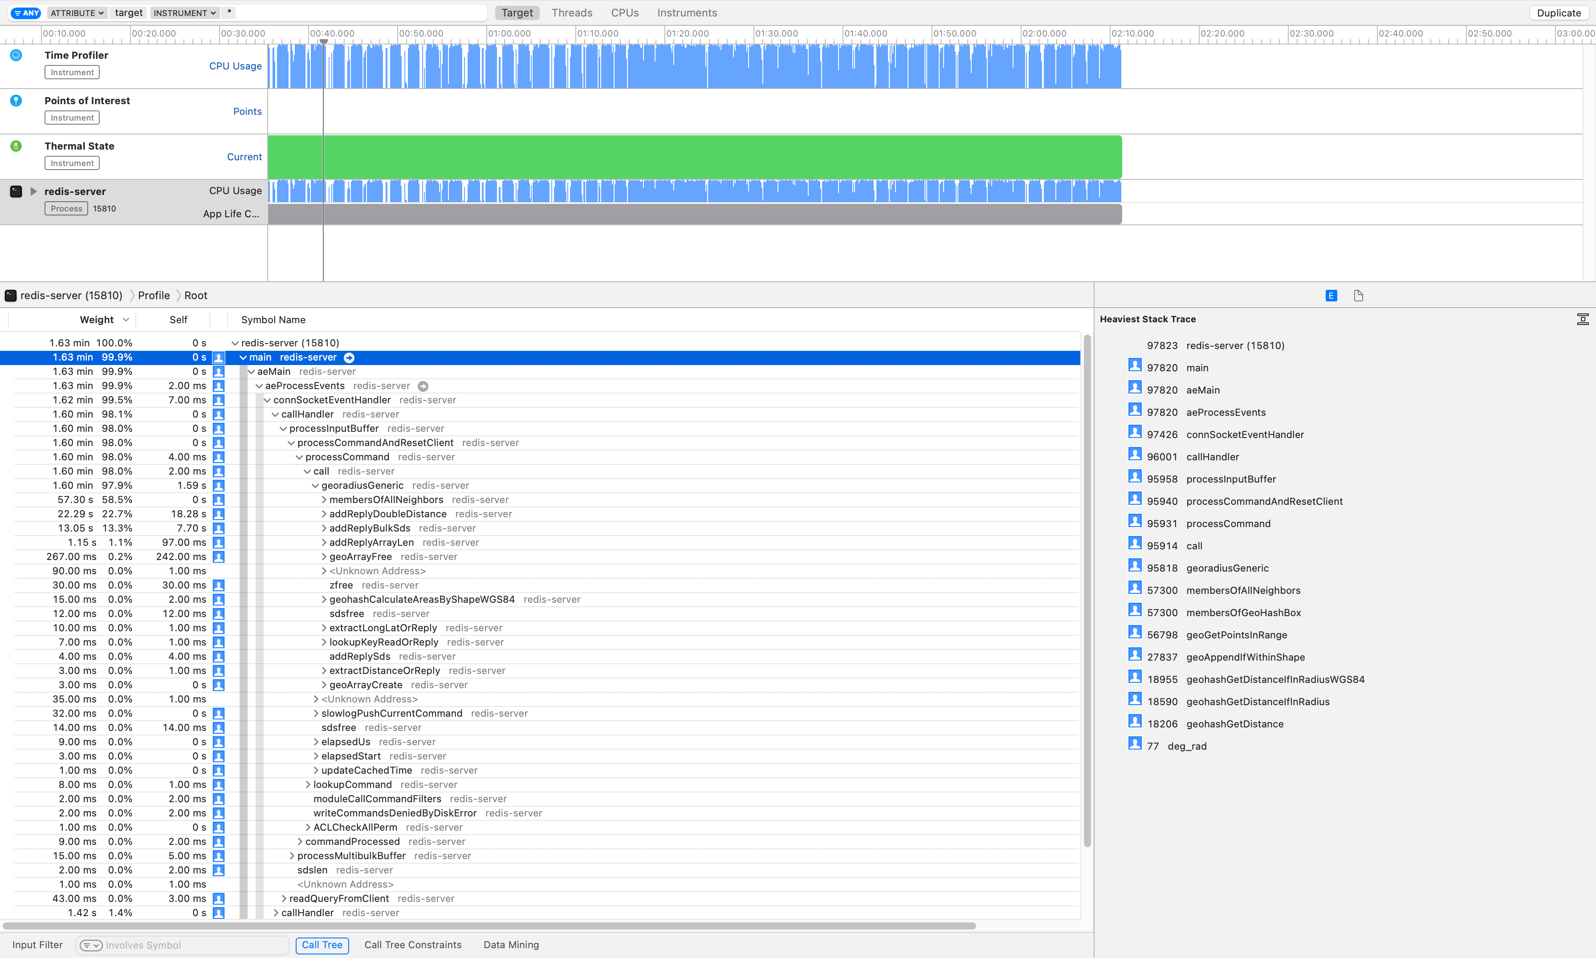
Task: Switch to the Target view tab
Action: (x=517, y=13)
